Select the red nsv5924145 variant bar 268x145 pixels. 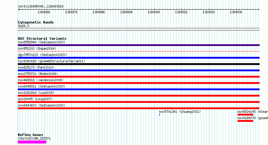(x=245, y=115)
